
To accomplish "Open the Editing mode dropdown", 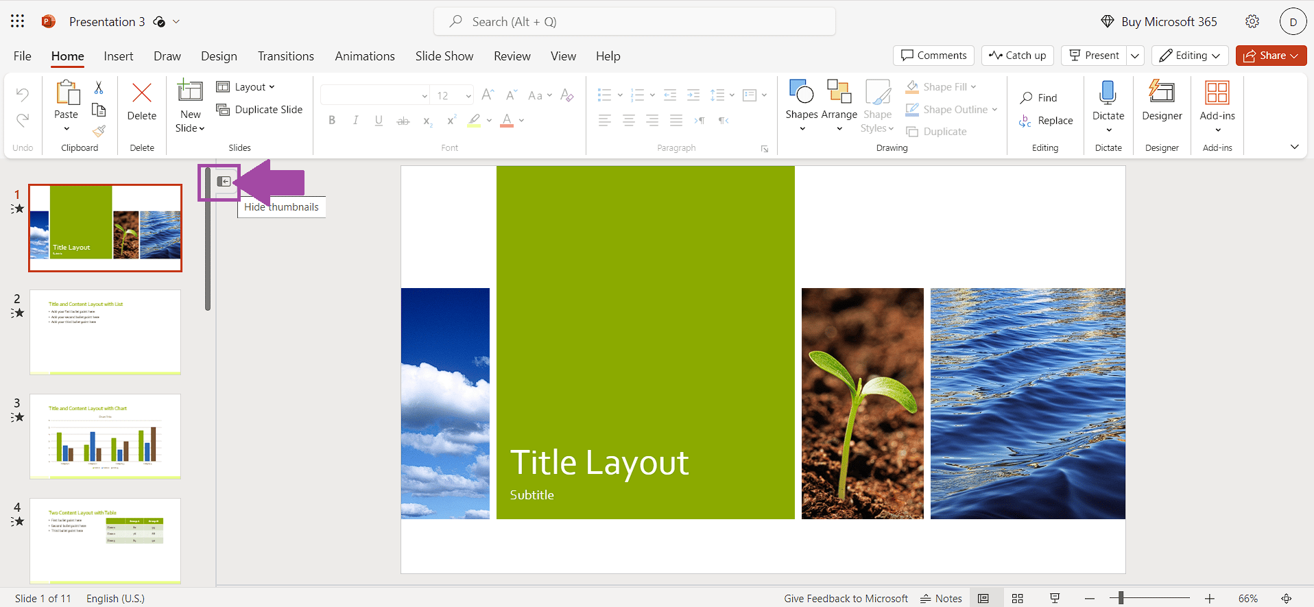I will [x=1190, y=56].
